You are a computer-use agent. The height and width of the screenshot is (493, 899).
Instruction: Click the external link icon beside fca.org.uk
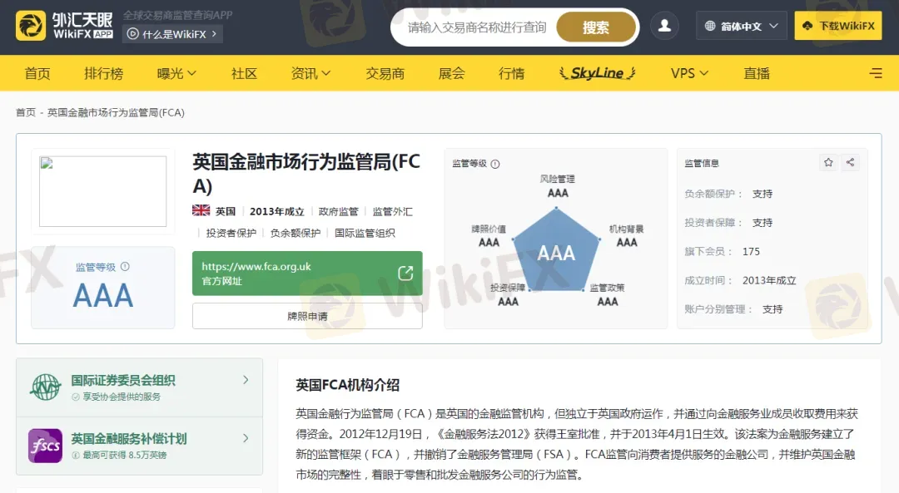coord(405,272)
